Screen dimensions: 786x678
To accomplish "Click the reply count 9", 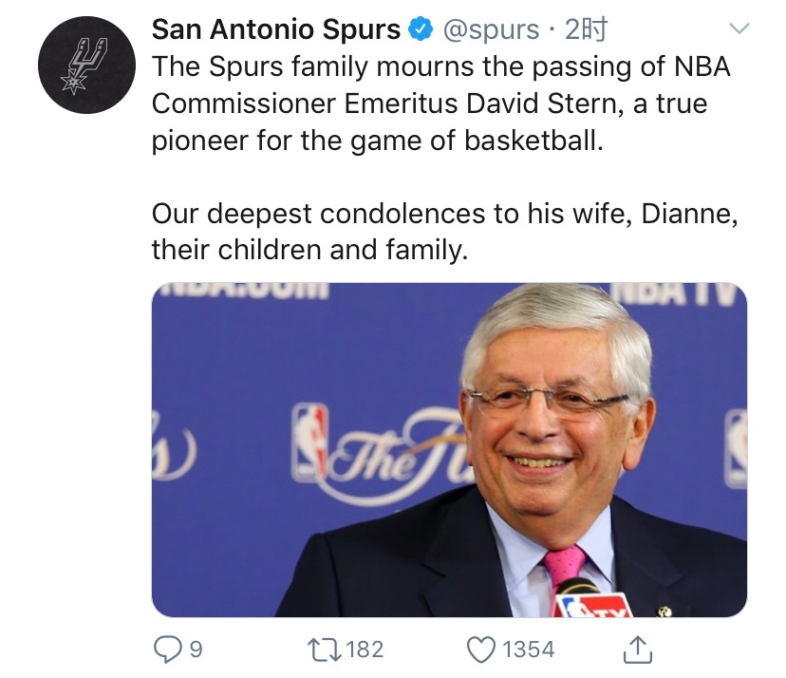I will (x=196, y=650).
